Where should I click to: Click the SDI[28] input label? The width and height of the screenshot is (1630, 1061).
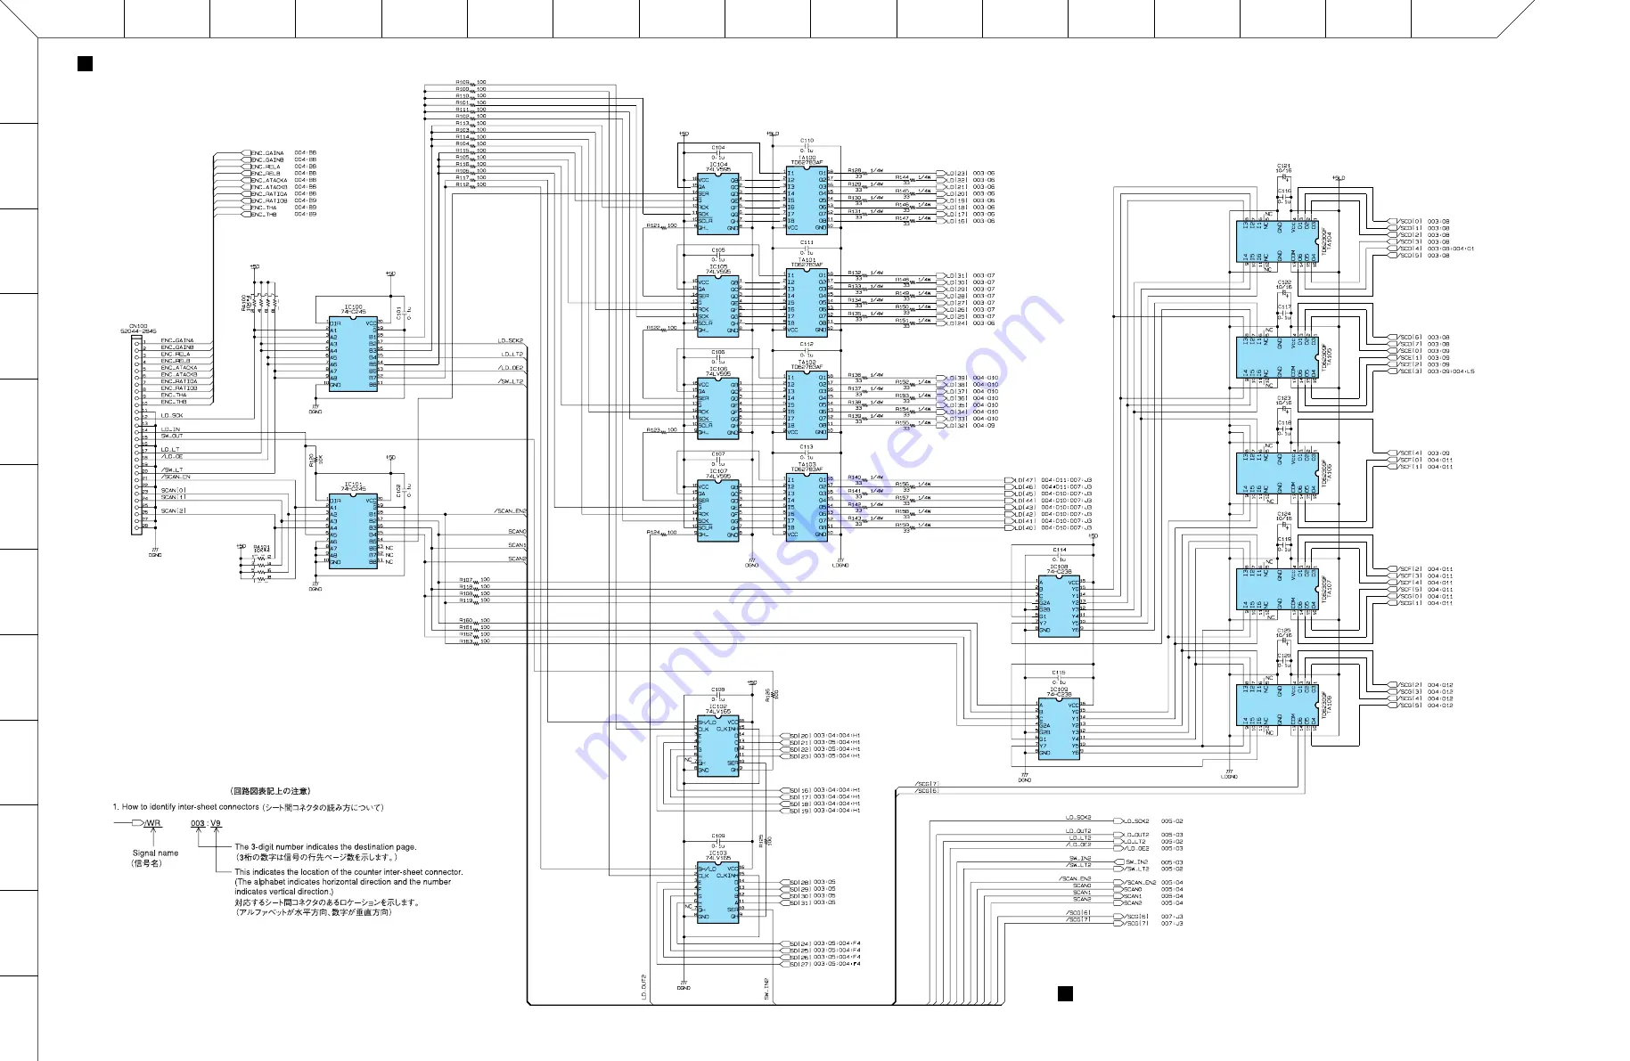[x=809, y=883]
